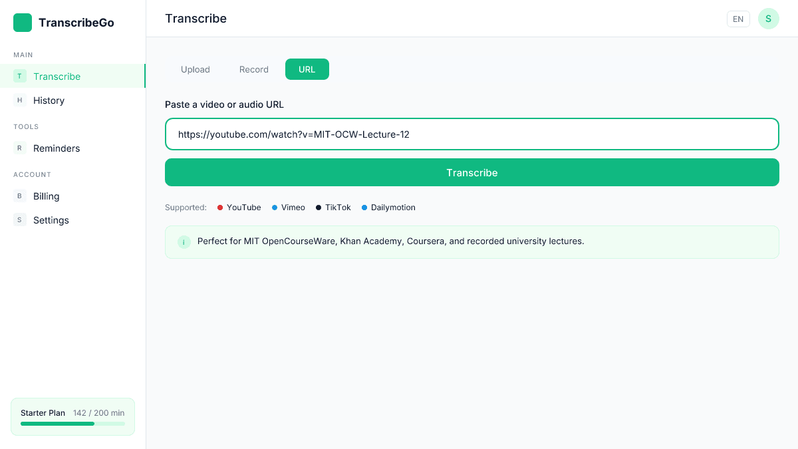The image size is (798, 449).
Task: Switch to the Upload tab
Action: point(195,69)
